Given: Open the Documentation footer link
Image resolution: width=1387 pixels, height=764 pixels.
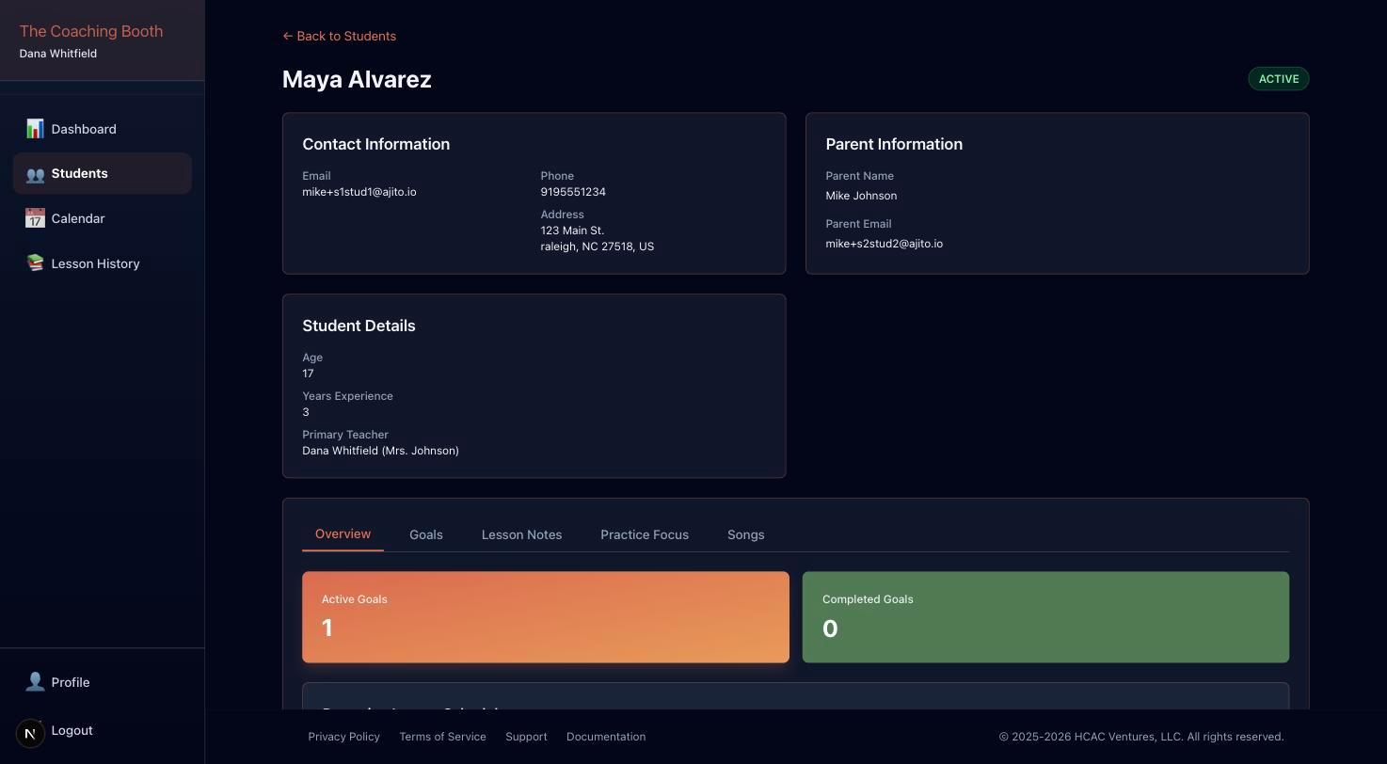Looking at the screenshot, I should point(606,737).
